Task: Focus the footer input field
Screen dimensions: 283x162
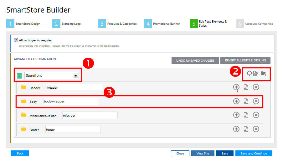Action: pos(73,129)
